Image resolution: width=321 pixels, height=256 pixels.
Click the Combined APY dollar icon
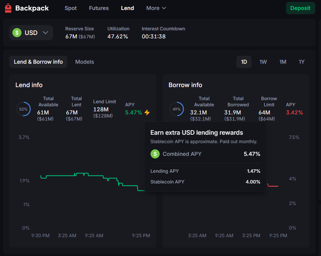point(155,154)
